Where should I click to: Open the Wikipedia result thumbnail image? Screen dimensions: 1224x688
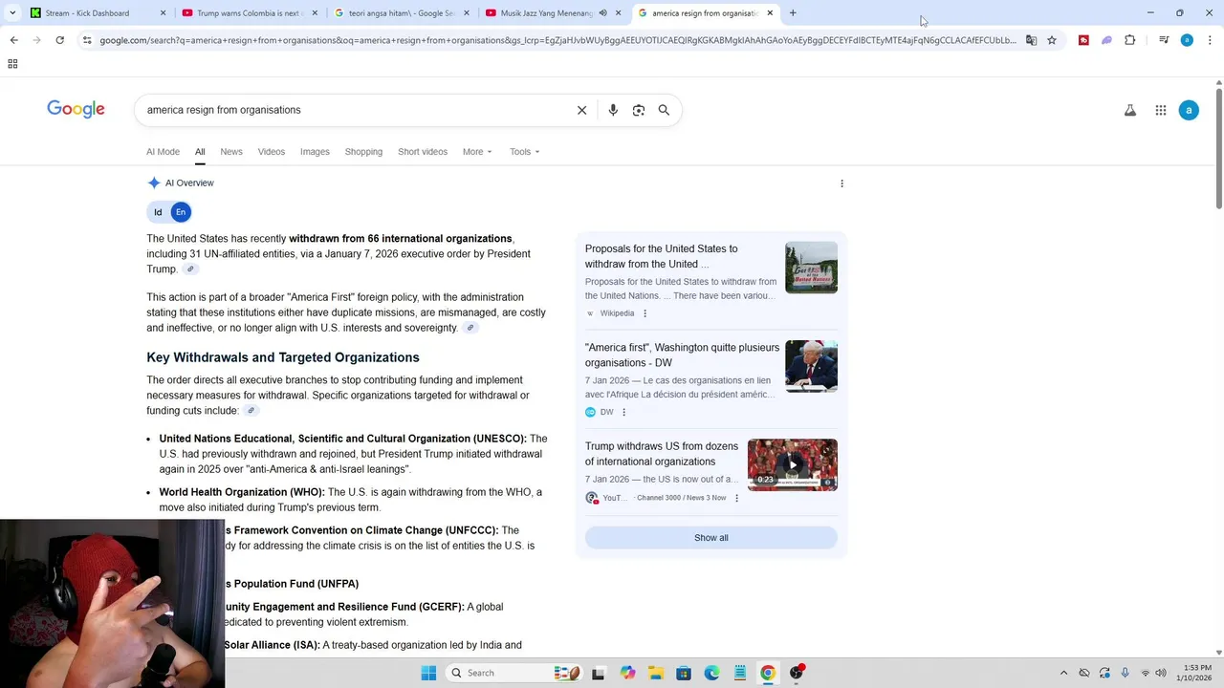(811, 268)
